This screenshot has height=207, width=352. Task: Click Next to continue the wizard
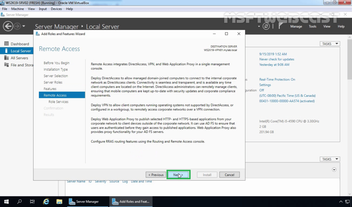(178, 175)
